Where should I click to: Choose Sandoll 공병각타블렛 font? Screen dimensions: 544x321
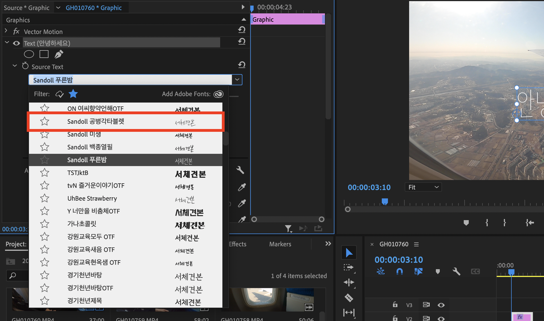[x=96, y=121]
